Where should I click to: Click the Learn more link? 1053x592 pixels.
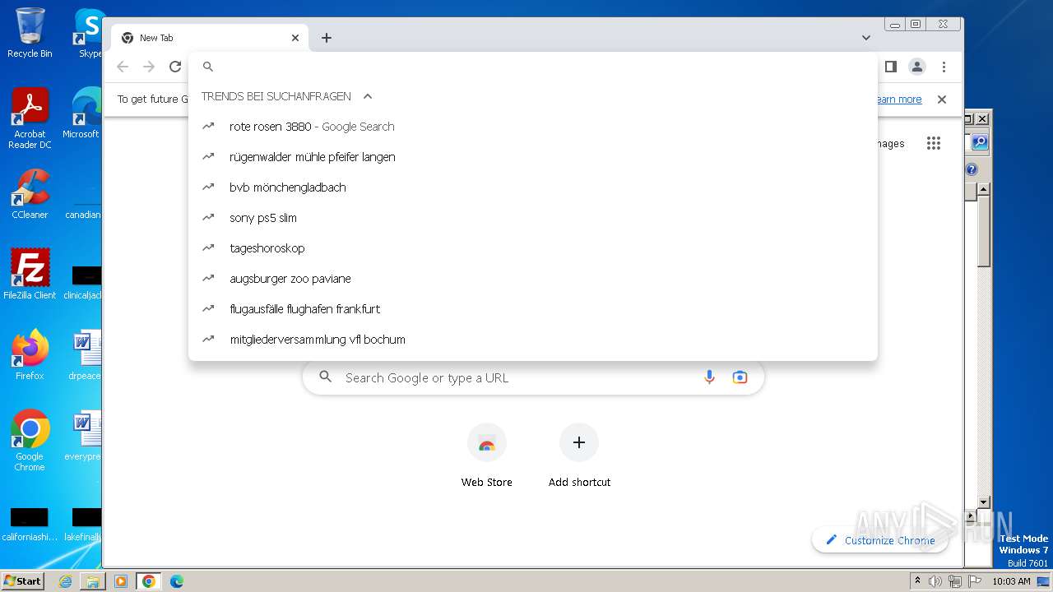pos(899,99)
